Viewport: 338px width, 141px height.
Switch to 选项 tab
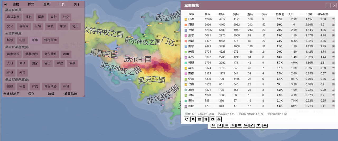tap(46, 4)
